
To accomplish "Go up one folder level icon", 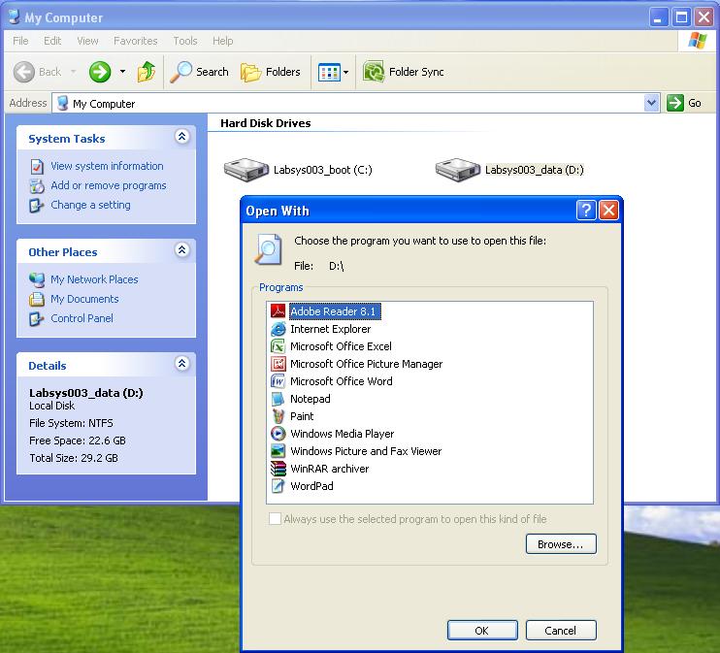I will click(146, 72).
